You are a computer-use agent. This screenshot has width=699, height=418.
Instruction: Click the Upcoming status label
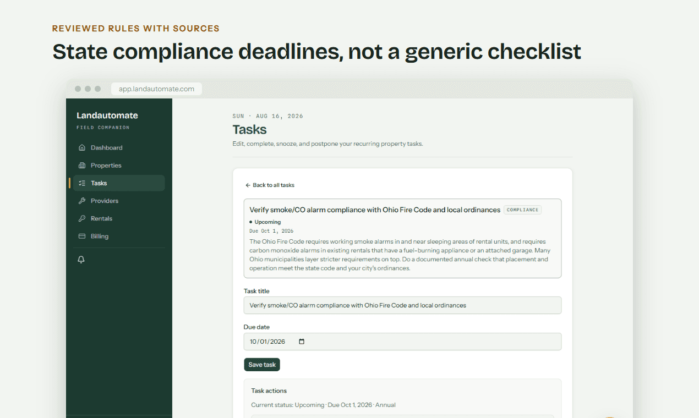267,222
